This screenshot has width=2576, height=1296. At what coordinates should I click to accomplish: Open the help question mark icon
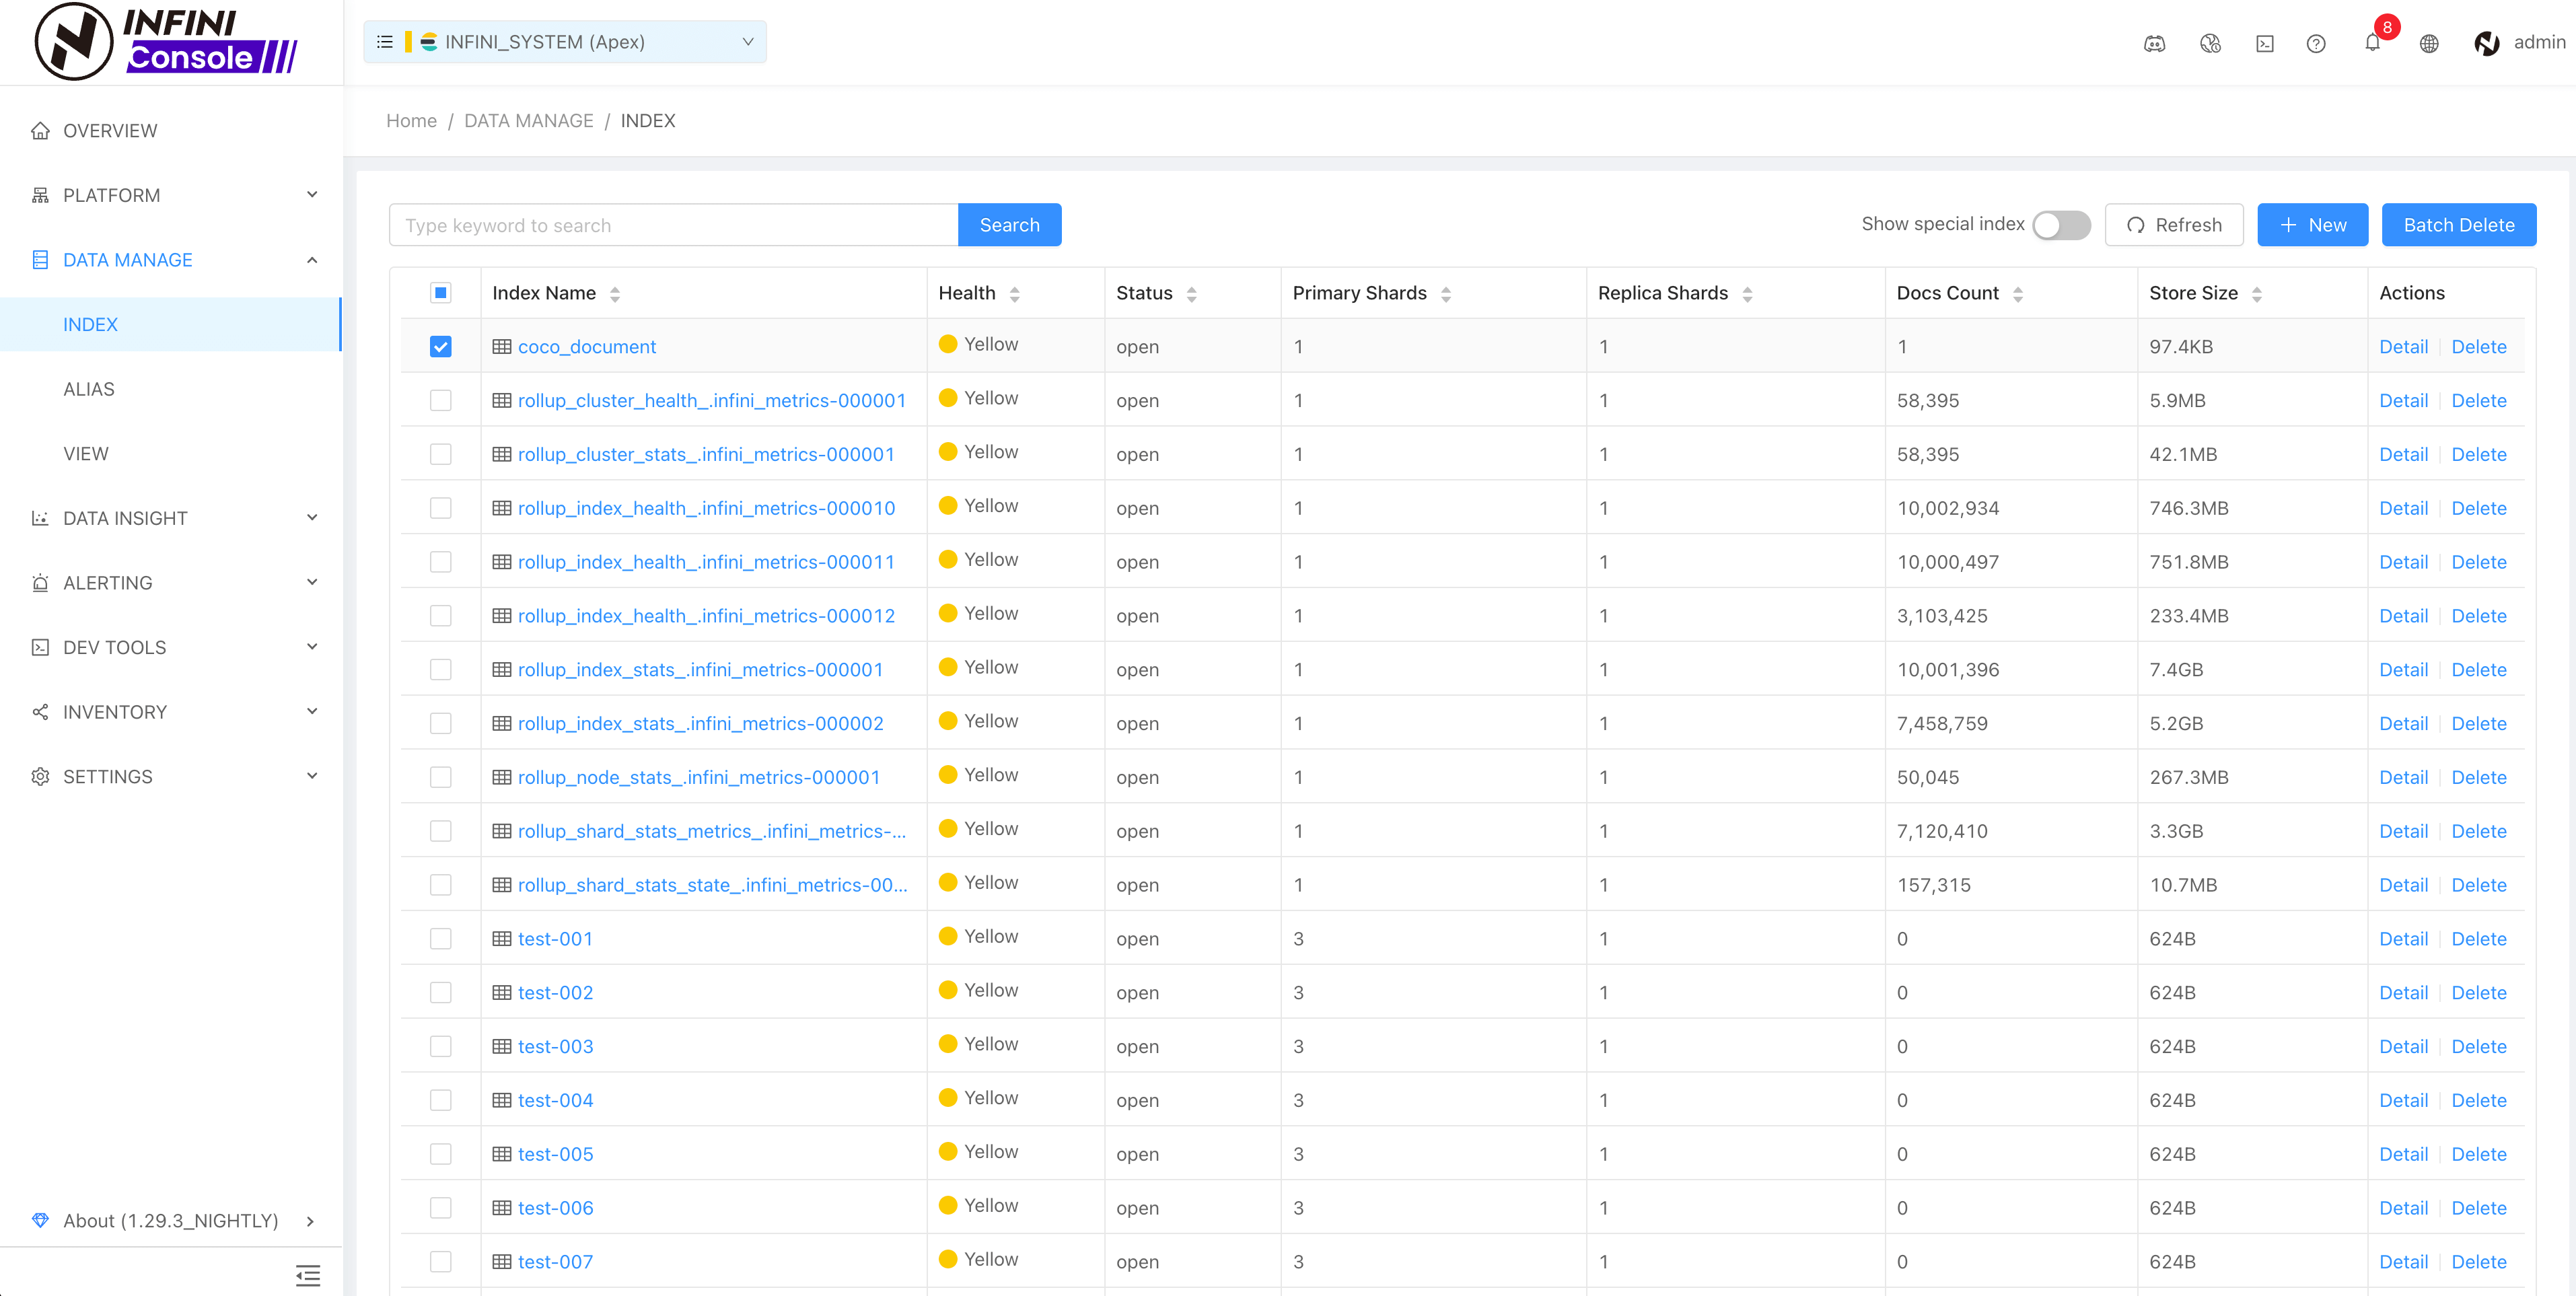pyautogui.click(x=2316, y=43)
